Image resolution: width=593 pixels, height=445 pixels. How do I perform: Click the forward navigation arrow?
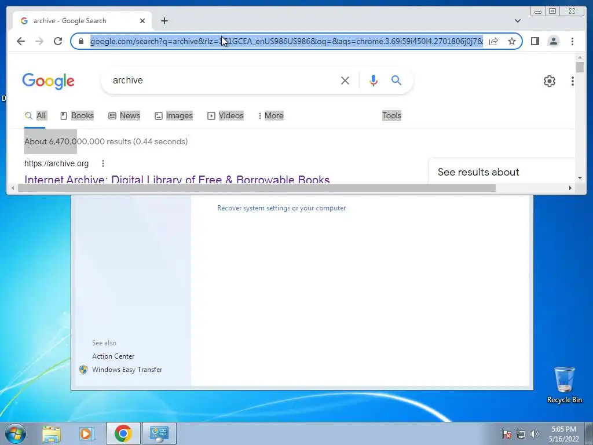(x=39, y=41)
